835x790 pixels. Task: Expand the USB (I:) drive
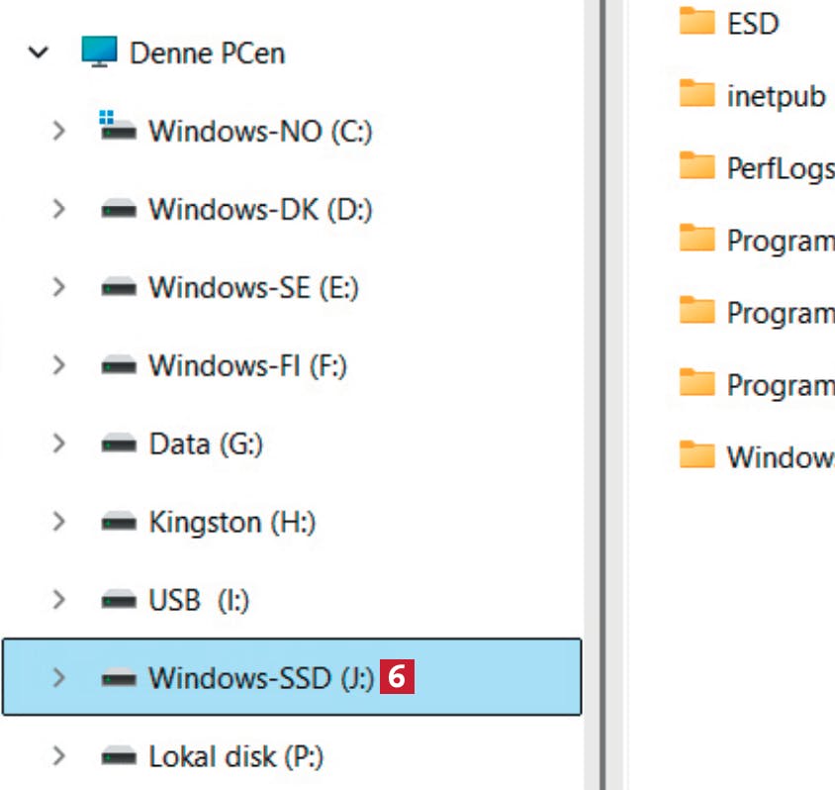[x=58, y=600]
